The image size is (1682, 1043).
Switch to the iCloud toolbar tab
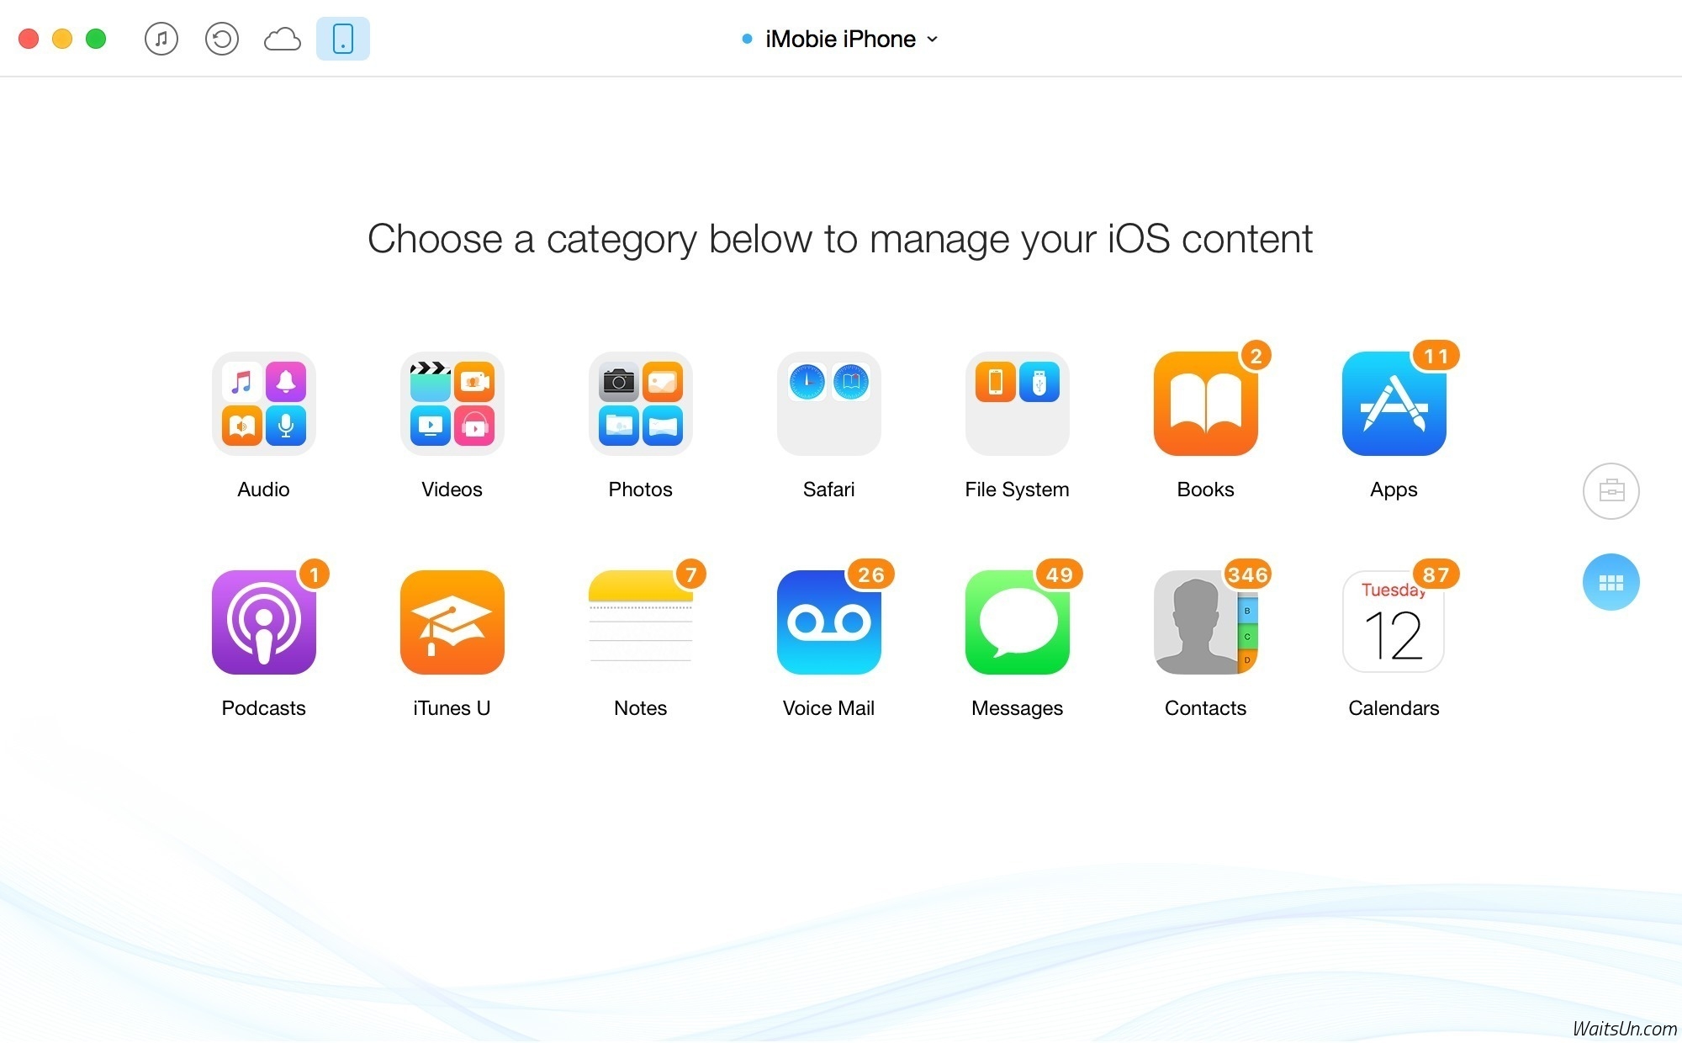(283, 39)
